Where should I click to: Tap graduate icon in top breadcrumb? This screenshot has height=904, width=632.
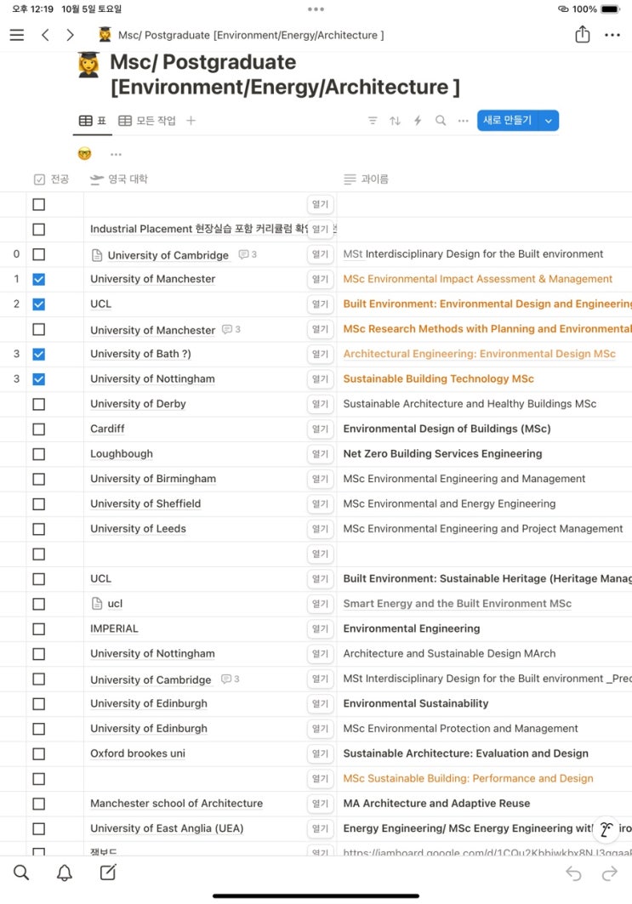pos(105,35)
